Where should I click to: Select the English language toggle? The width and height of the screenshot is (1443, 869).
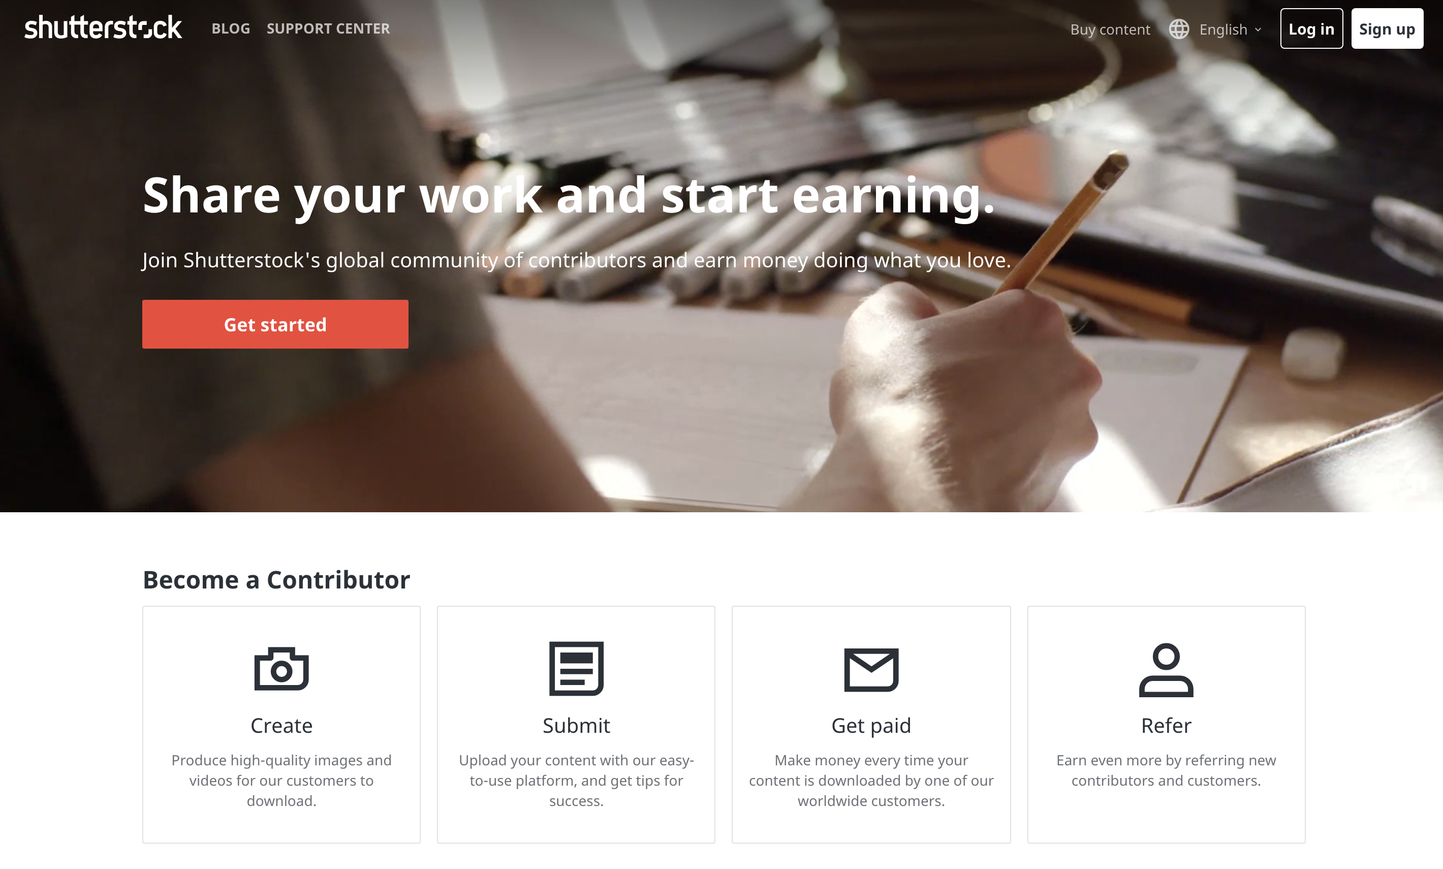[x=1220, y=28]
